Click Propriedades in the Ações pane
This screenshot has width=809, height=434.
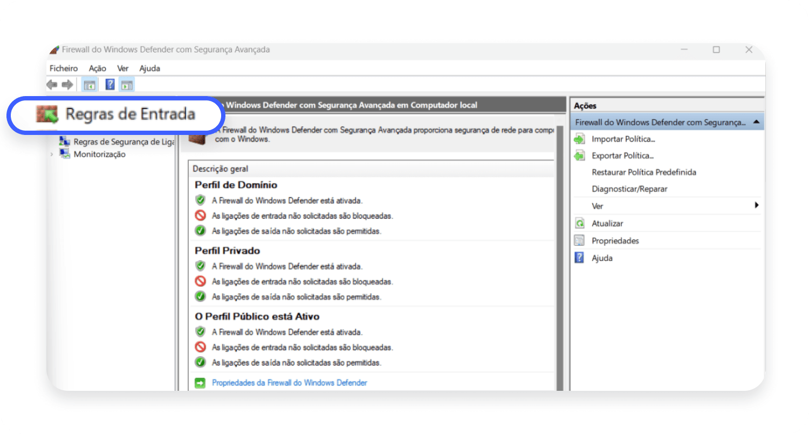615,241
